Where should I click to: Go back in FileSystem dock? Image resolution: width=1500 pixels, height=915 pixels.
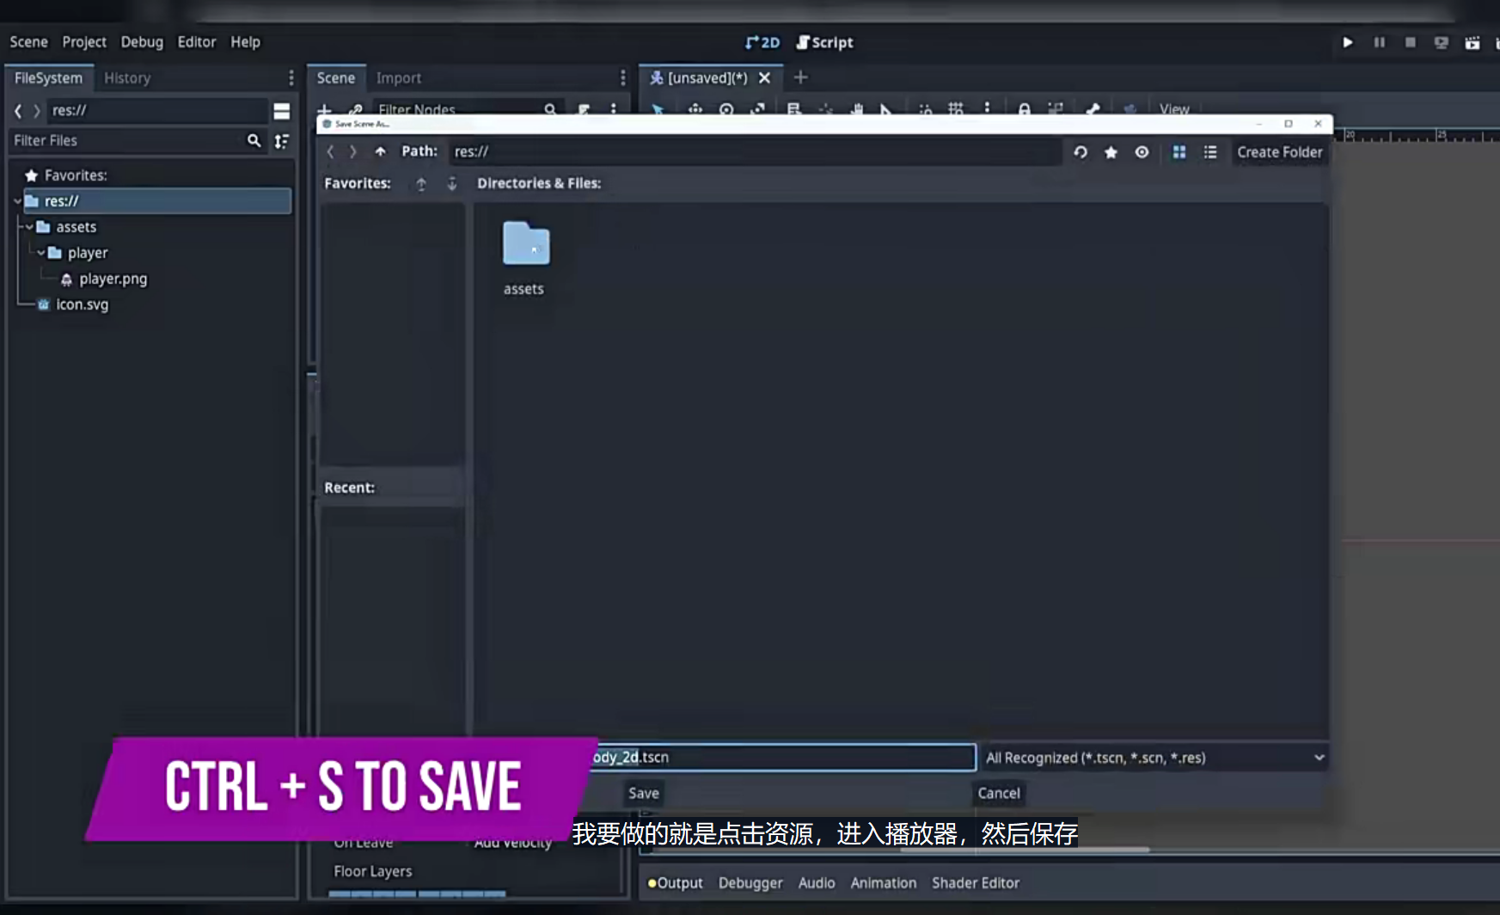(17, 111)
